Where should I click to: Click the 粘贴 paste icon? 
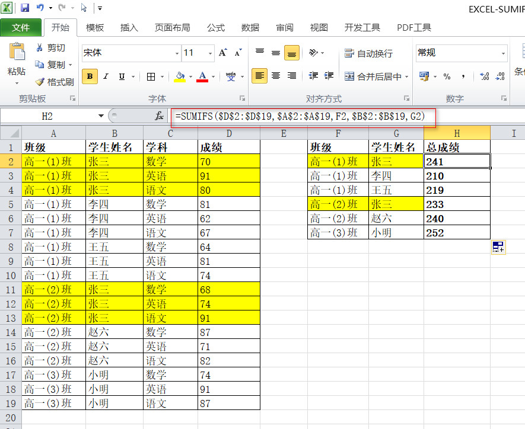coord(17,52)
